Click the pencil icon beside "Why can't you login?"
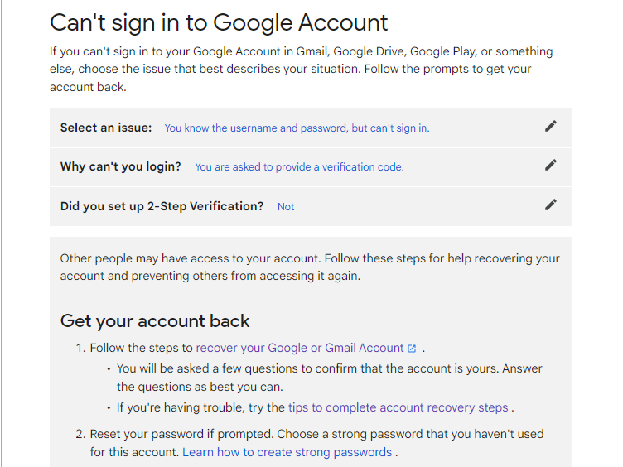The image size is (623, 467). (x=550, y=166)
